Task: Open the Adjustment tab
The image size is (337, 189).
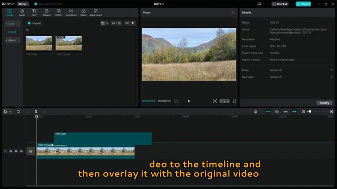Action: (x=96, y=13)
